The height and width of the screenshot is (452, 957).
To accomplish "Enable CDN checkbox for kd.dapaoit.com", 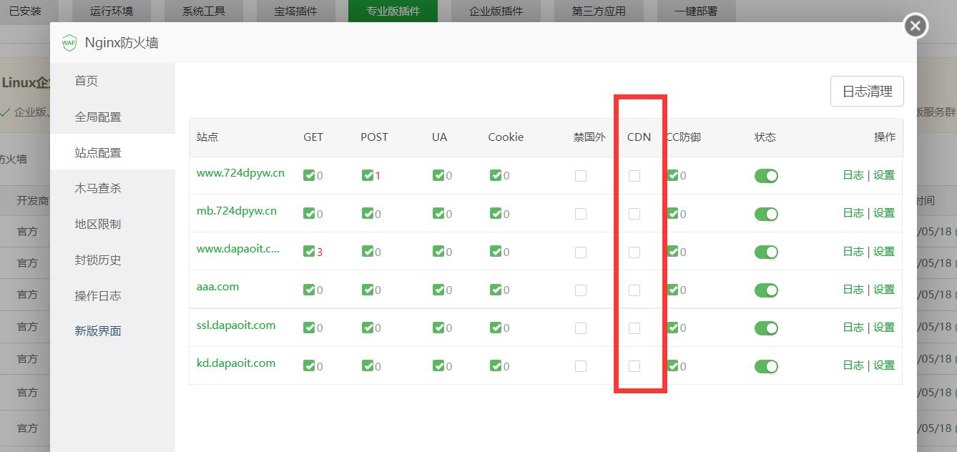I will [x=634, y=366].
